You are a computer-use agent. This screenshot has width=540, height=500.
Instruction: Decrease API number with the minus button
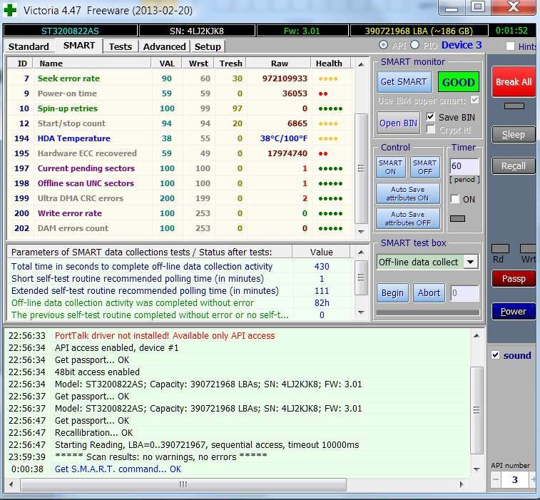pos(496,480)
